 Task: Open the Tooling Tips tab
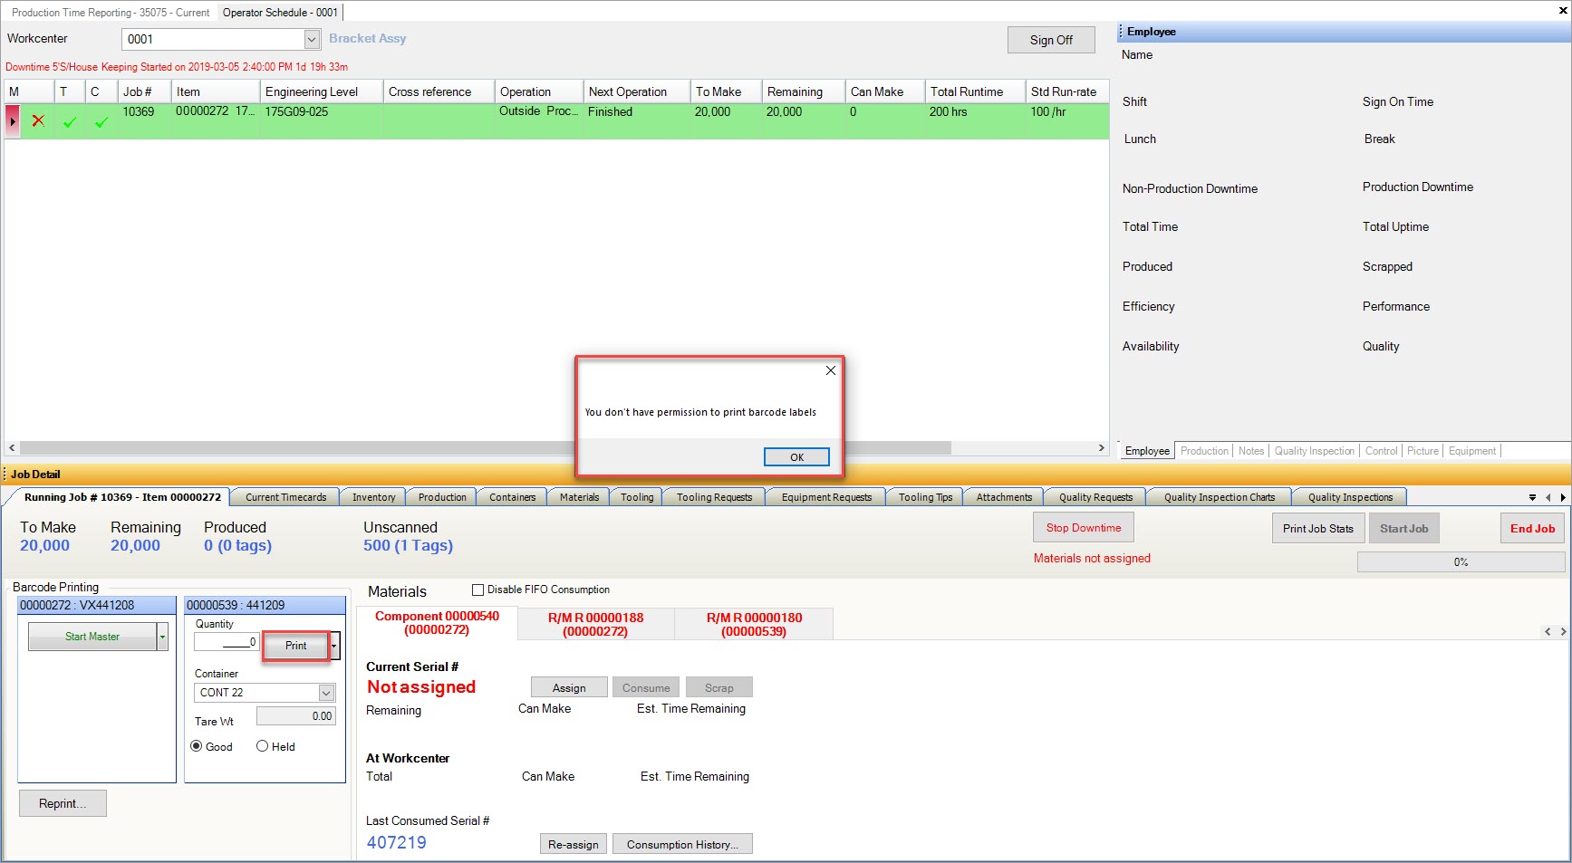(x=925, y=497)
